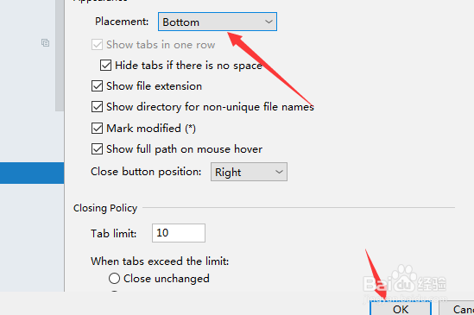The width and height of the screenshot is (474, 315).
Task: Click the settings tree vertical scrollbar thumb
Action: click(60, 55)
